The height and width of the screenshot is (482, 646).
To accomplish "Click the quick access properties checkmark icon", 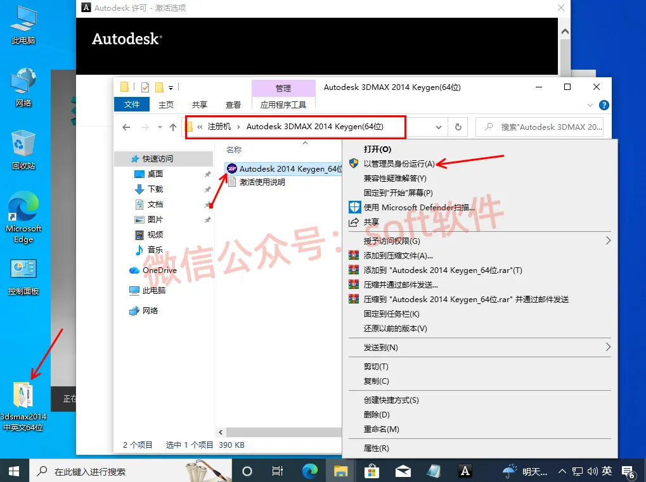I will tap(145, 87).
